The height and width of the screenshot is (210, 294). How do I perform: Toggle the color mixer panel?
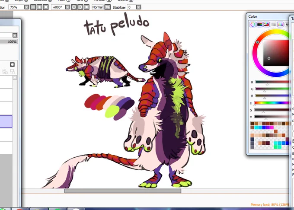(273, 24)
